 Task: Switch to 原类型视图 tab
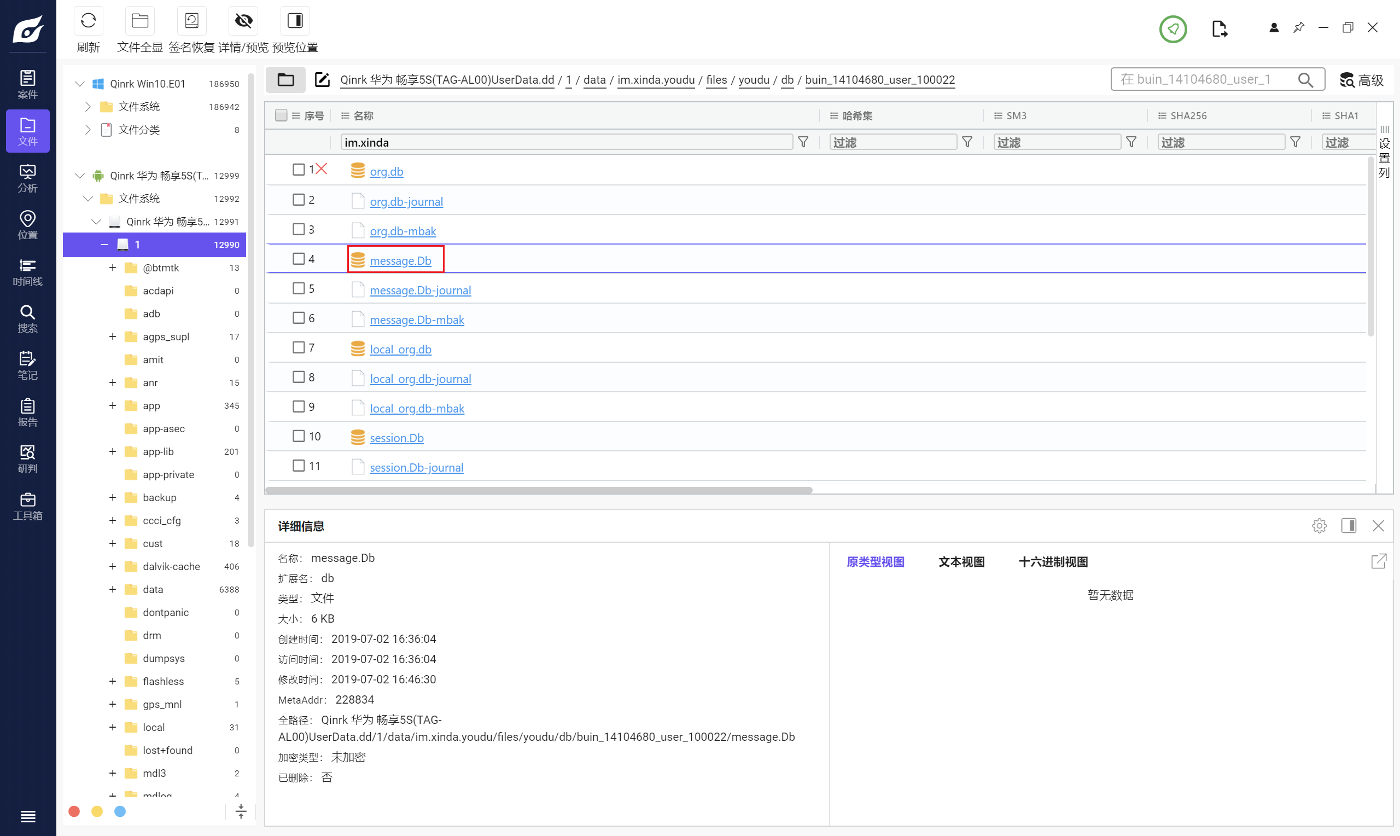876,562
